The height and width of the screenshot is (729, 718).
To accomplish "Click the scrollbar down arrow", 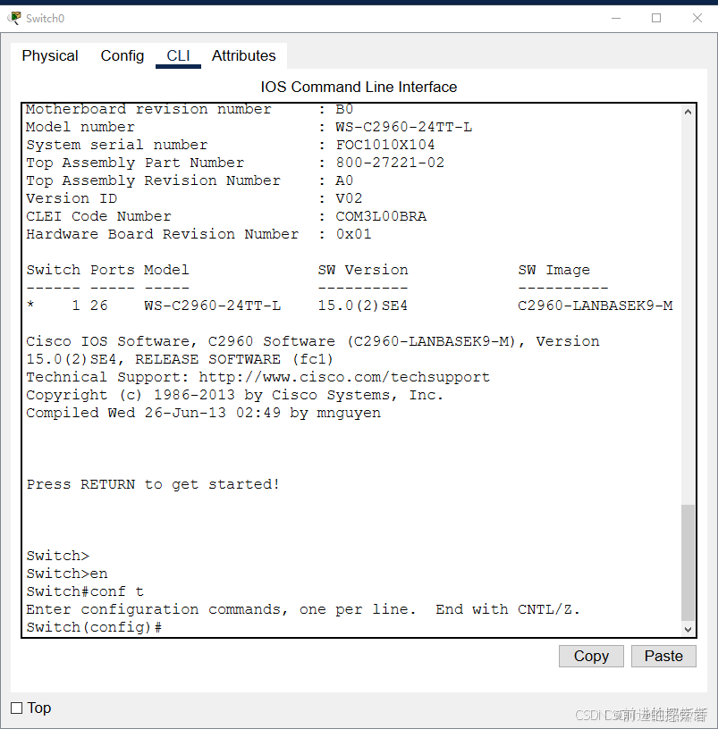I will click(688, 630).
